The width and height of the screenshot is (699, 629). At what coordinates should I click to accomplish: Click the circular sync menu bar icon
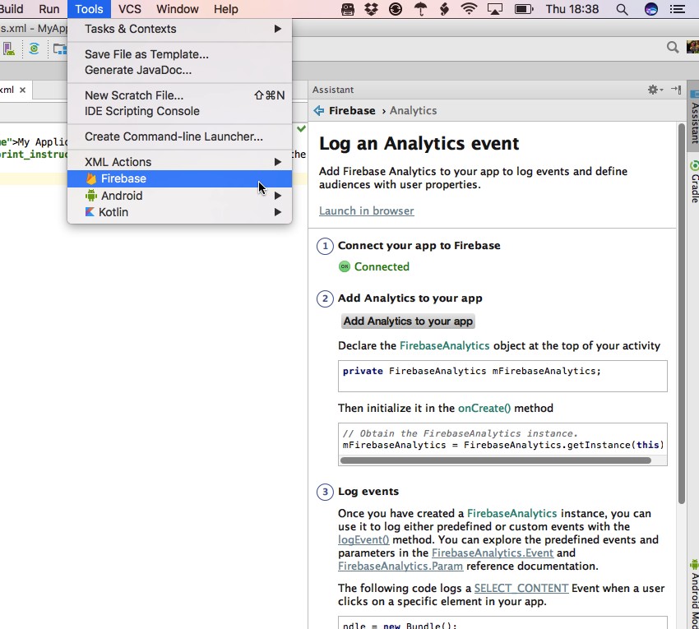click(396, 9)
